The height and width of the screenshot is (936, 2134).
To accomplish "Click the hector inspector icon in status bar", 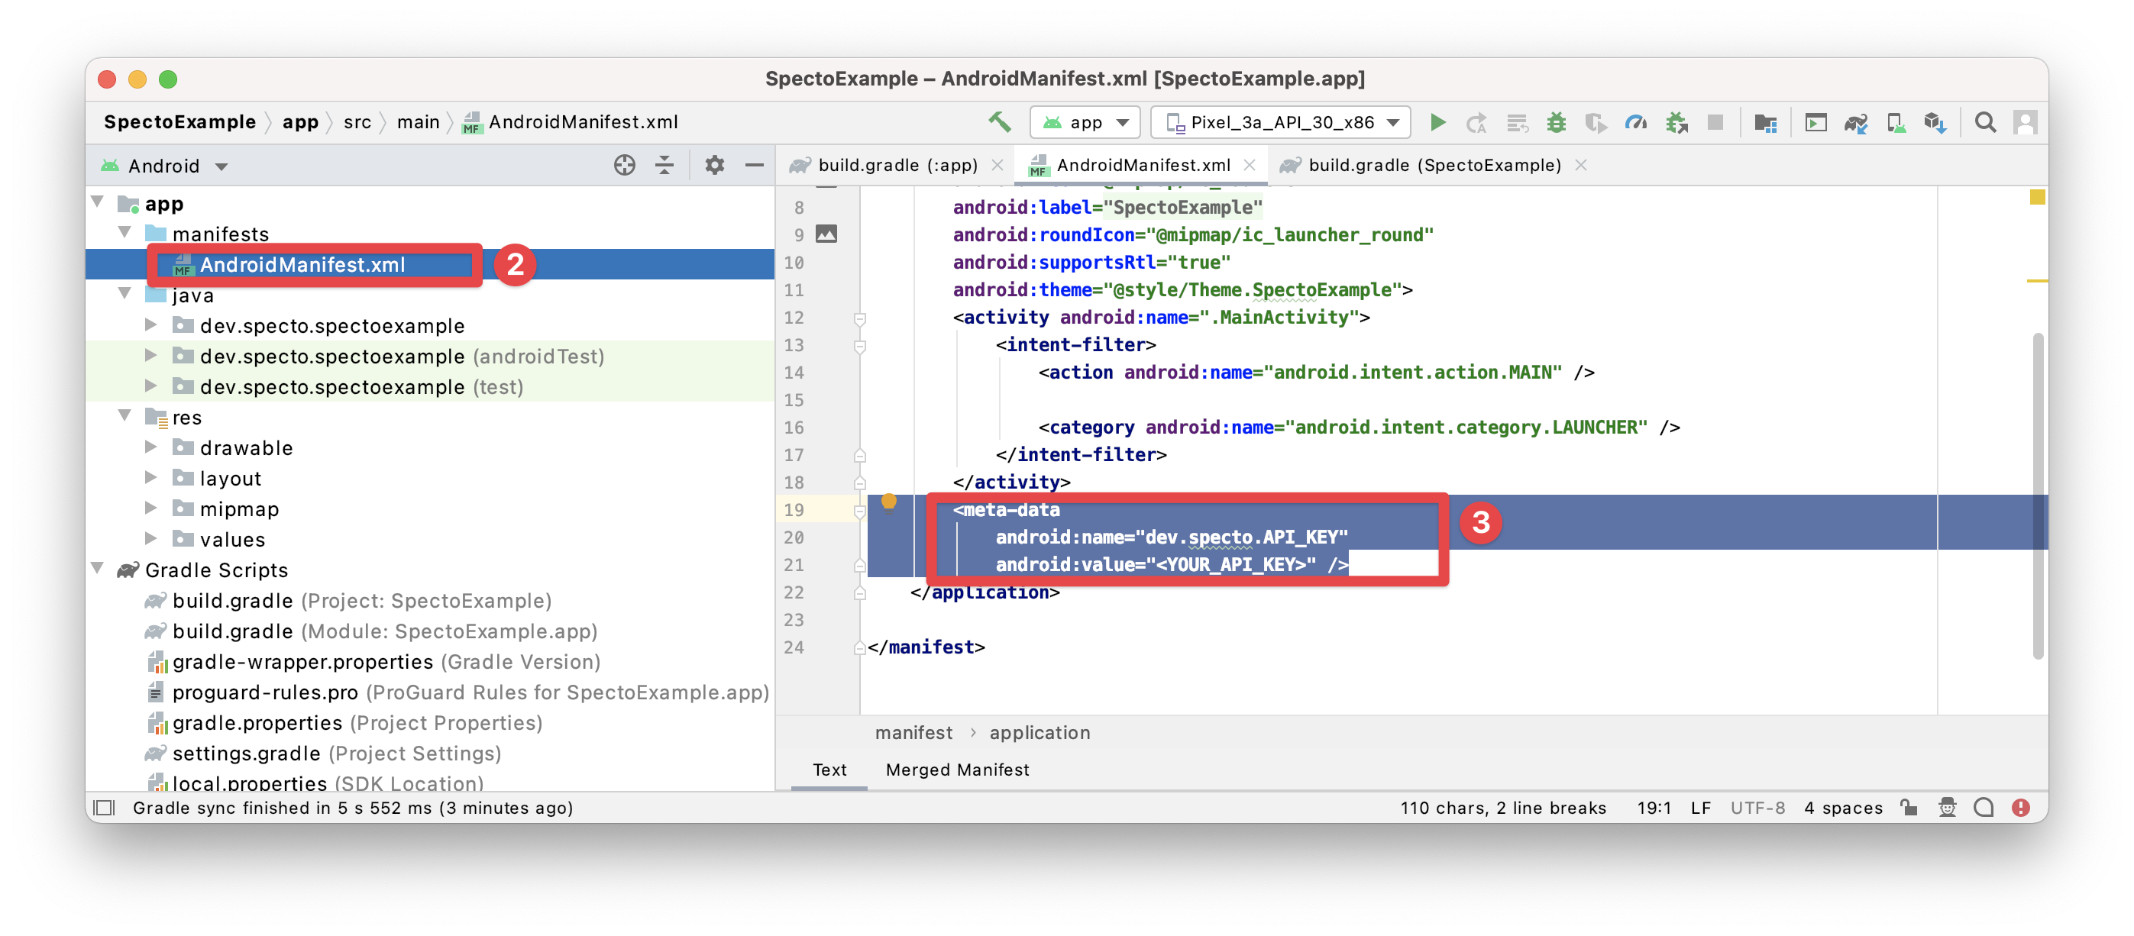I will (x=1947, y=808).
